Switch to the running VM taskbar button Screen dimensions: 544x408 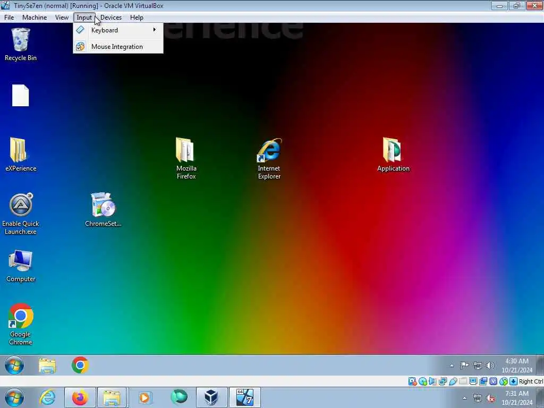[x=244, y=397]
